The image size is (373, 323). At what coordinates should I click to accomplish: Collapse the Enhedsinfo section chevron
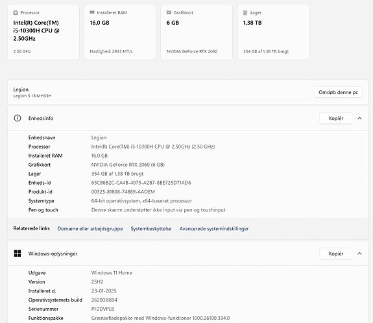[x=359, y=118]
